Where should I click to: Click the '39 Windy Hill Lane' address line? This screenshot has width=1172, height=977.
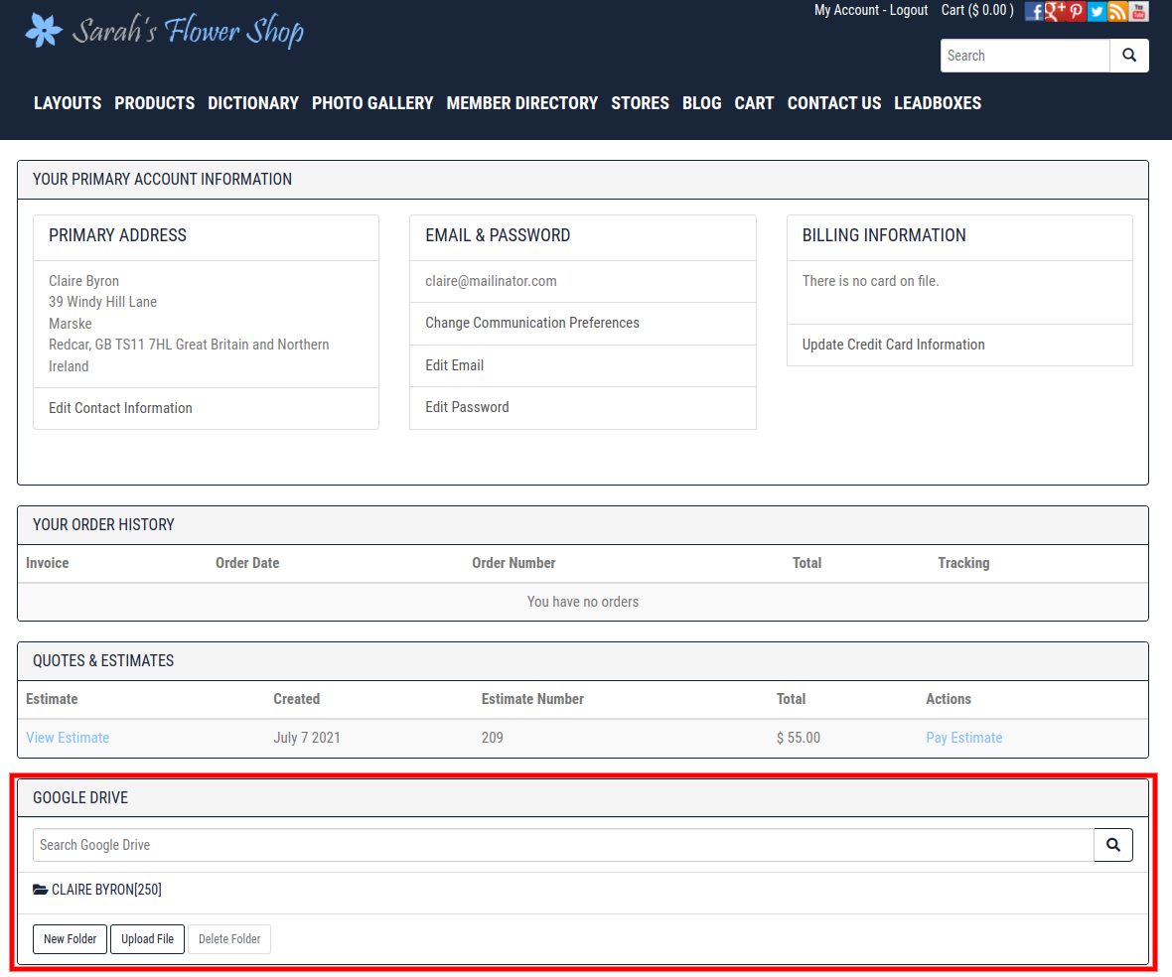point(102,302)
